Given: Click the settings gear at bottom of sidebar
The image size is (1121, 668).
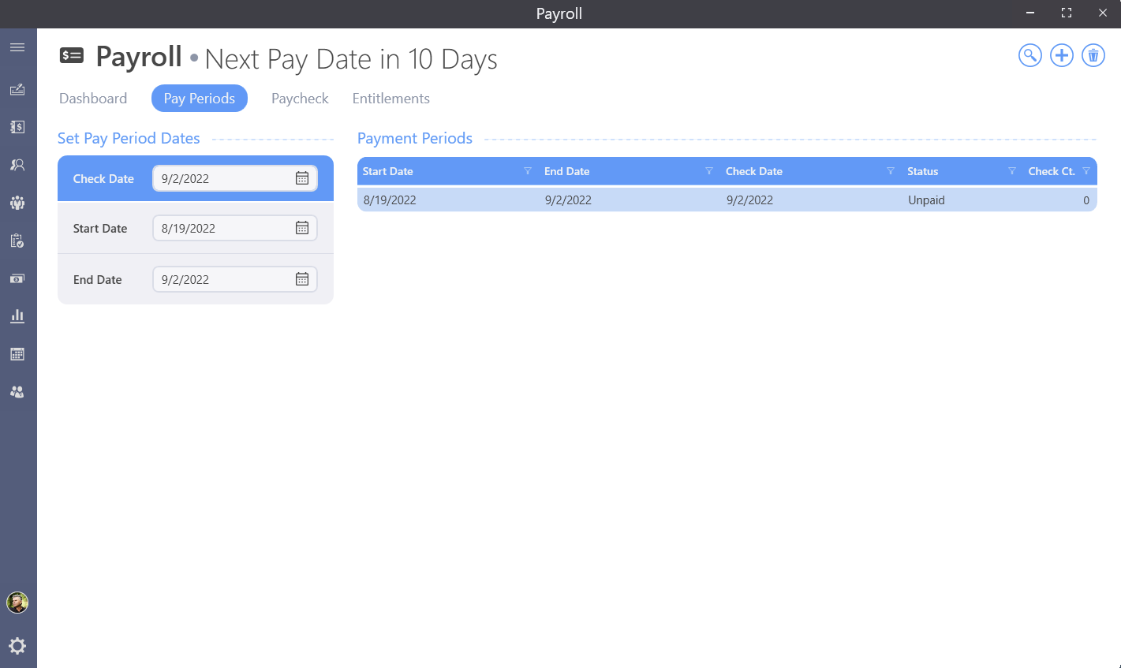Looking at the screenshot, I should coord(17,646).
